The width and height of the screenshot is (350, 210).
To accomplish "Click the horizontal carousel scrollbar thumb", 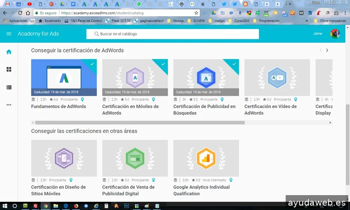I will [x=140, y=122].
